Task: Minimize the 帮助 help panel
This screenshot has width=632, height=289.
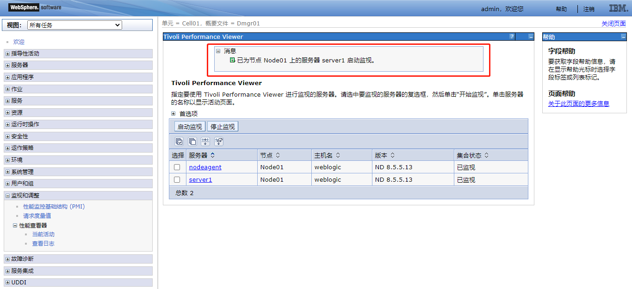Action: click(x=623, y=37)
